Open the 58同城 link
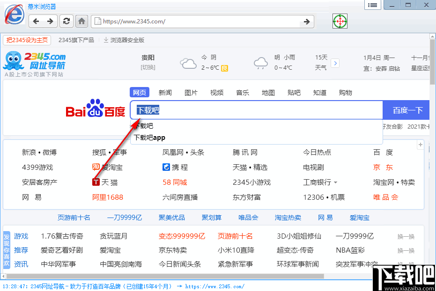The image size is (436, 291). click(175, 182)
